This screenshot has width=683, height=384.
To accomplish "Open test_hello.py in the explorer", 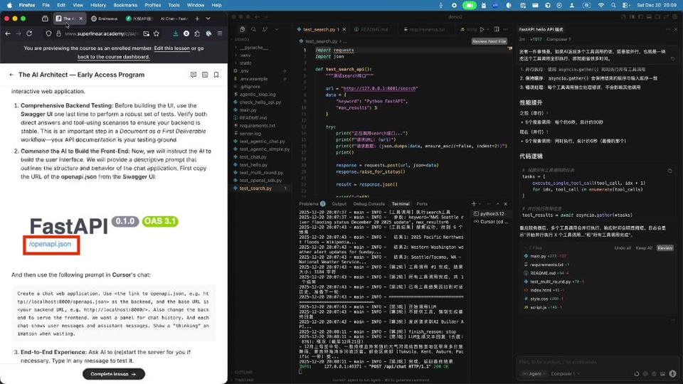I will click(x=253, y=165).
